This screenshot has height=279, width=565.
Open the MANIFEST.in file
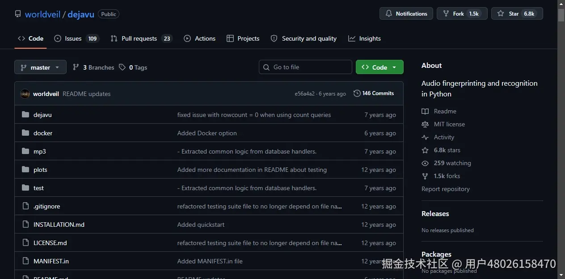[x=51, y=261]
